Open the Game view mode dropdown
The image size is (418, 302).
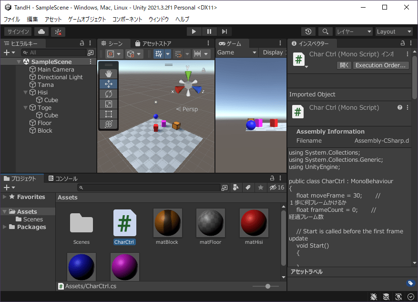tap(237, 52)
